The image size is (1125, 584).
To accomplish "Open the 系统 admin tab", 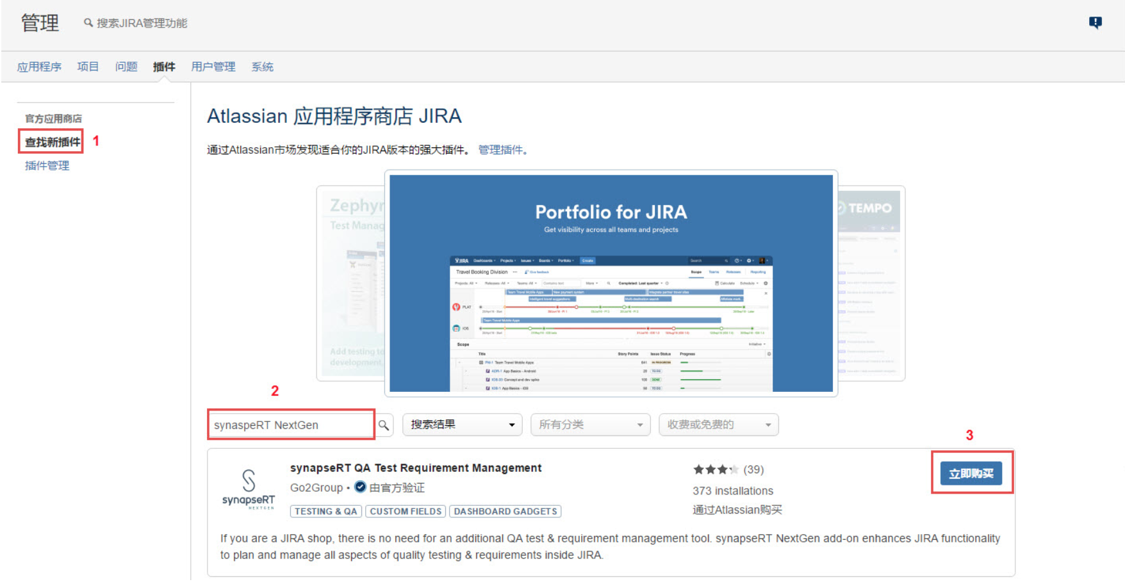I will point(262,67).
